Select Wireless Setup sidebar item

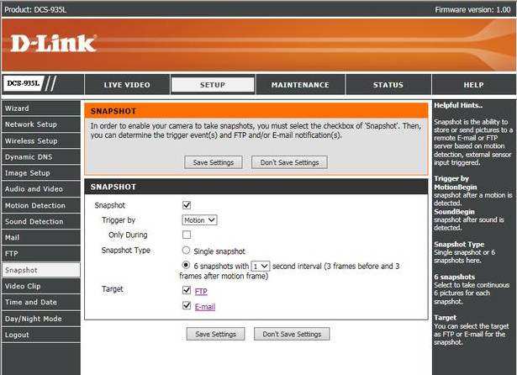(x=41, y=140)
